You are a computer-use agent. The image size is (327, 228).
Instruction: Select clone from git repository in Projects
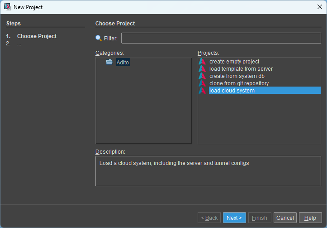[239, 83]
